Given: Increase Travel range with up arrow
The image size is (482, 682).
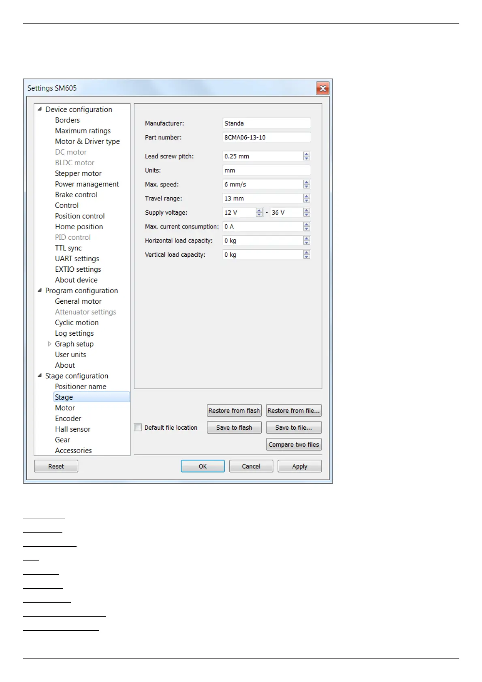Looking at the screenshot, I should [x=307, y=196].
